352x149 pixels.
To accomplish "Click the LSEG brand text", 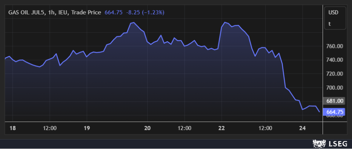I will (338, 144).
